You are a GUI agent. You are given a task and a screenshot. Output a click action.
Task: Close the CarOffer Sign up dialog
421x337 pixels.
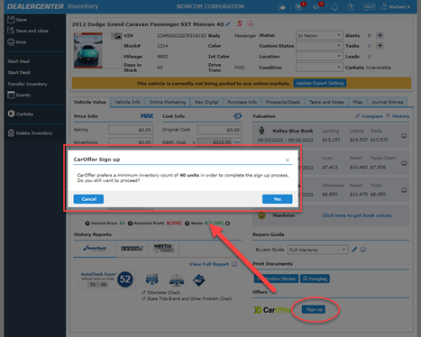(288, 159)
